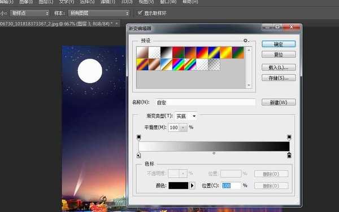Open the 渐变类型 实底 dropdown
Screen dimensions: 339x212
tap(186, 116)
